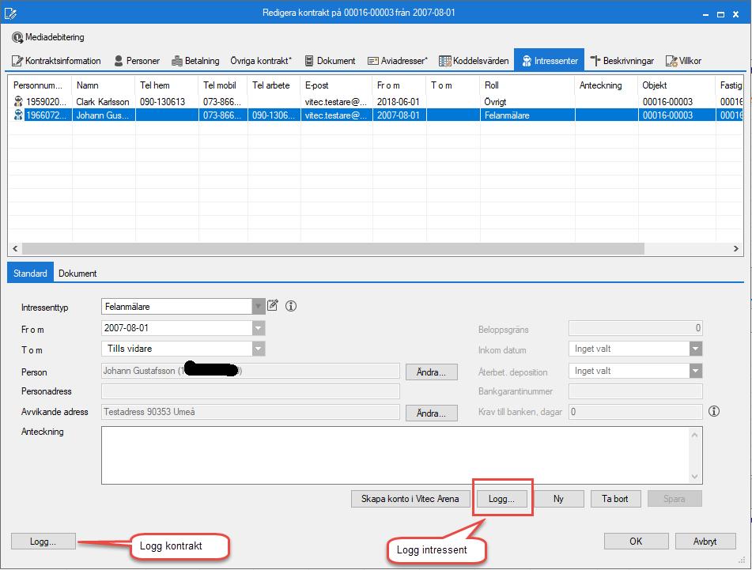Click Anteckning field scroll-up arrow
The height and width of the screenshot is (570, 752).
(695, 435)
